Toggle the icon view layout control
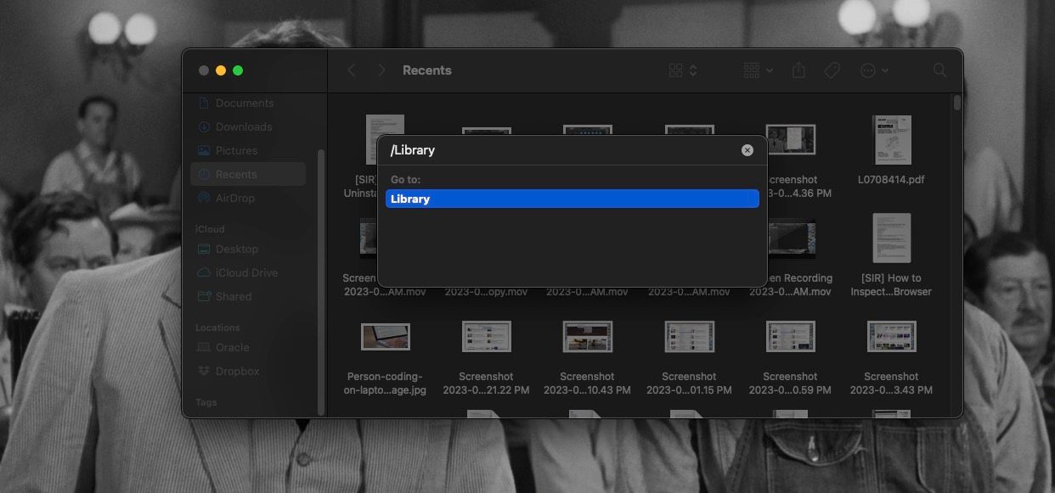 click(676, 70)
